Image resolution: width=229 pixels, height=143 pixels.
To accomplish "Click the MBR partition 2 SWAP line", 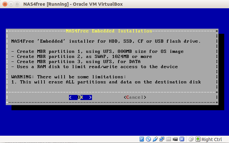I will (82, 56).
